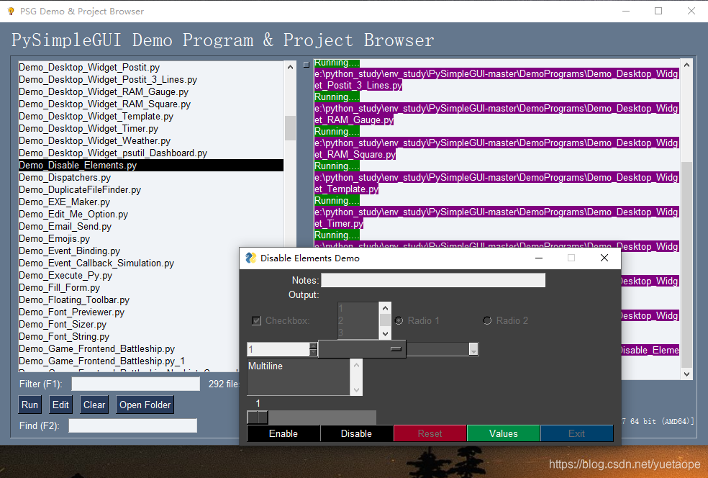Click the Disable button
The height and width of the screenshot is (478, 708).
pyautogui.click(x=356, y=433)
